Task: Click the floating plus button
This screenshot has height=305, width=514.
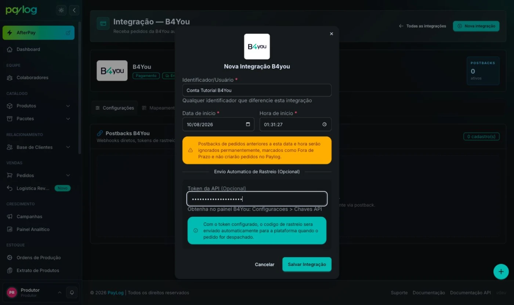Action: 501,272
